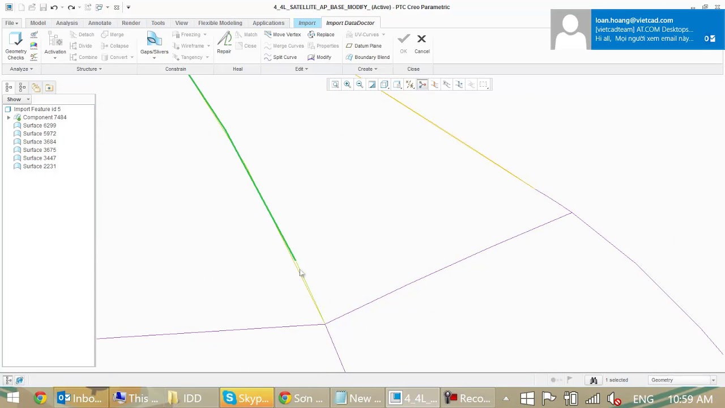Image resolution: width=725 pixels, height=408 pixels.
Task: Open the Applications tab
Action: point(268,23)
